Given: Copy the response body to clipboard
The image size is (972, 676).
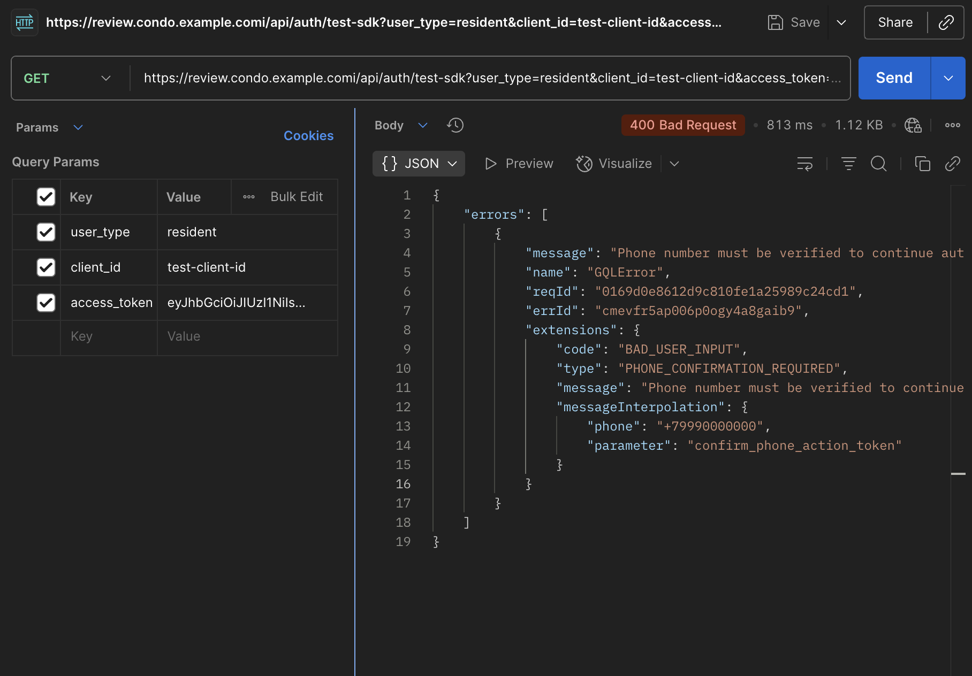Looking at the screenshot, I should [922, 164].
